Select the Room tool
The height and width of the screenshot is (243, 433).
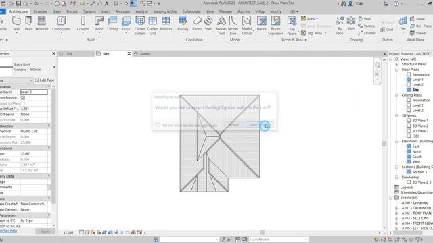[262, 24]
